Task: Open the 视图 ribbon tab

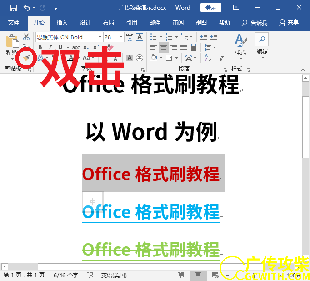Action: [201, 23]
